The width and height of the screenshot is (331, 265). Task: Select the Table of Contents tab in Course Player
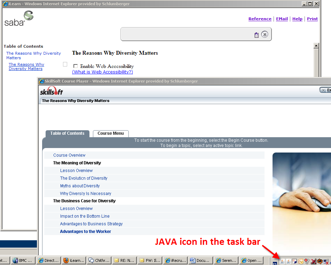[67, 133]
